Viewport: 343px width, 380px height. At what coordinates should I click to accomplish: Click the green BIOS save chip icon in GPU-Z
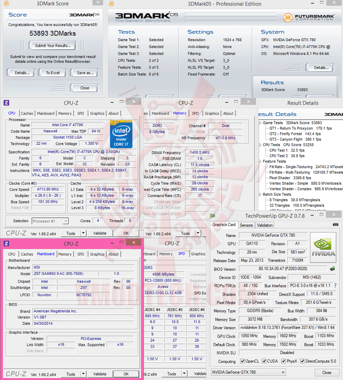tap(333, 268)
